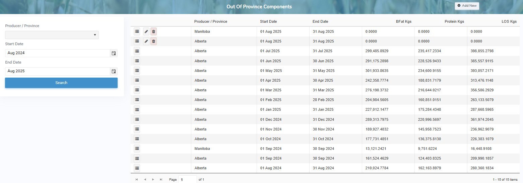Sort by BFat Kgs column header
Viewport: 523px width, 183px height.
(403, 21)
